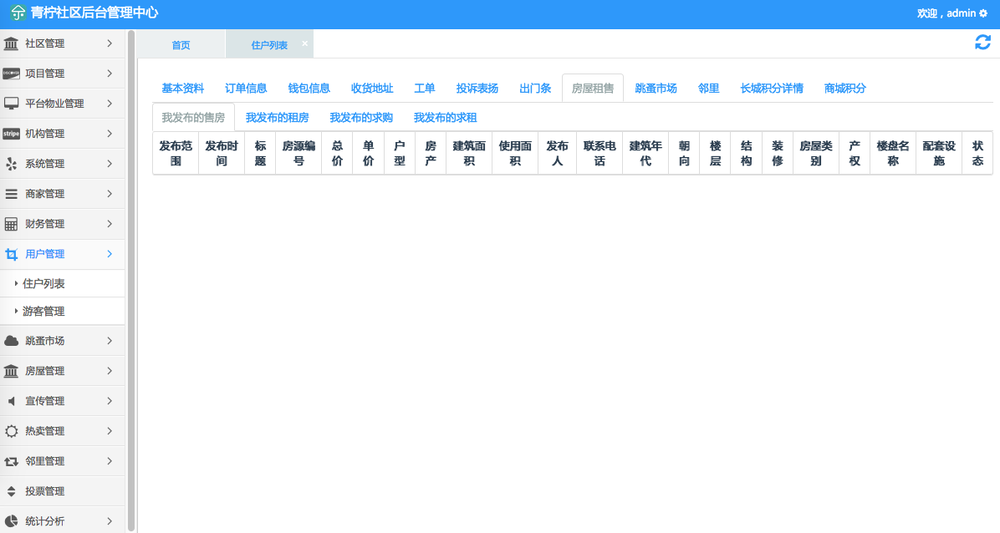Click the 状态 column header
1000x533 pixels.
(x=977, y=153)
